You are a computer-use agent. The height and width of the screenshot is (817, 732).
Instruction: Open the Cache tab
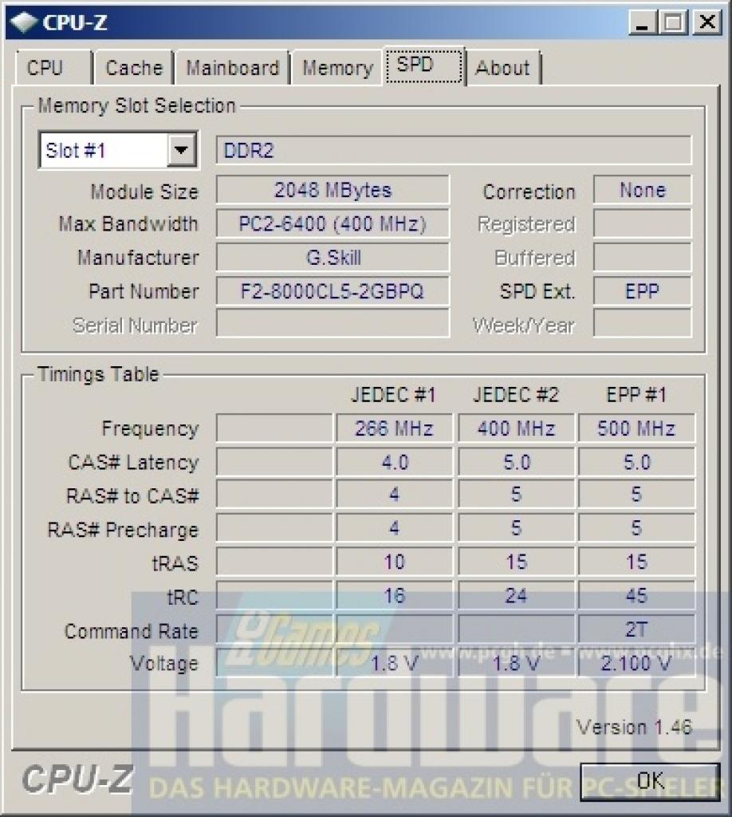[134, 67]
